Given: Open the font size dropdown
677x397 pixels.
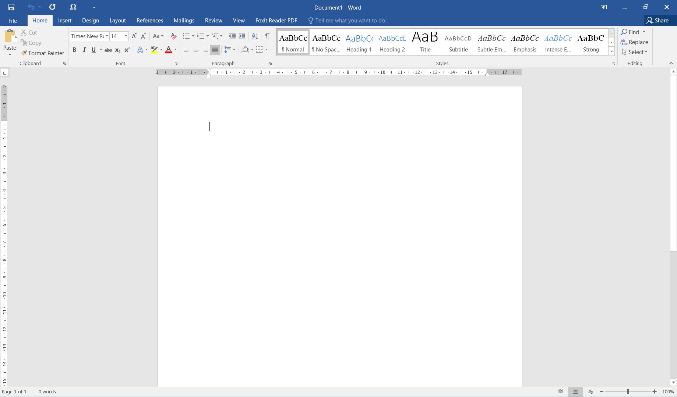Looking at the screenshot, I should (x=126, y=36).
